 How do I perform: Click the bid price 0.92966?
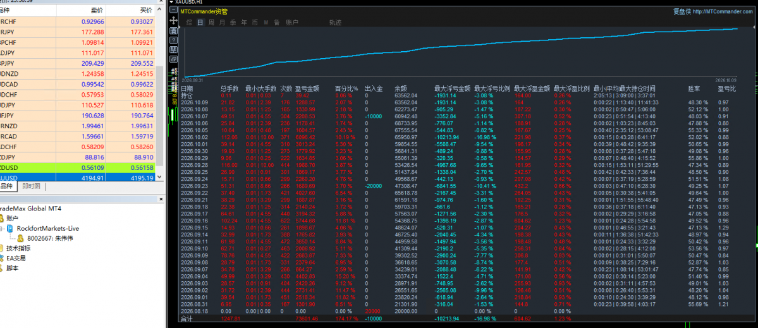pyautogui.click(x=92, y=21)
